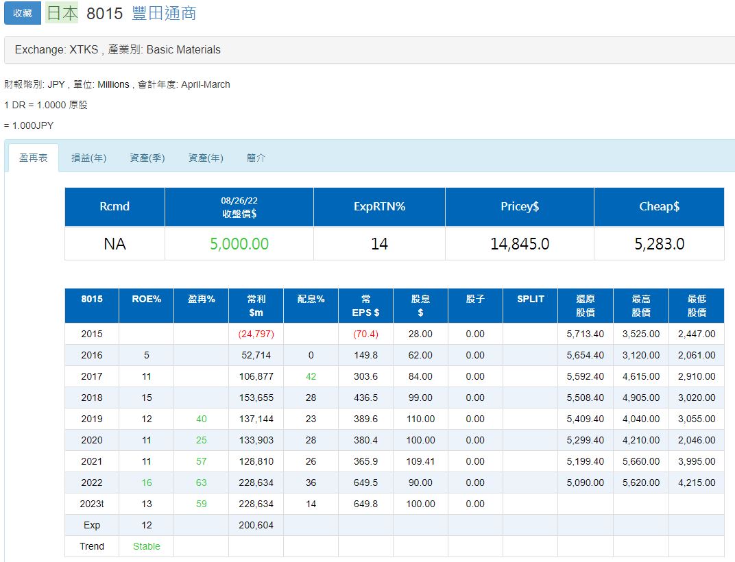
Task: Select the green 16 ROE value
Action: pos(146,482)
